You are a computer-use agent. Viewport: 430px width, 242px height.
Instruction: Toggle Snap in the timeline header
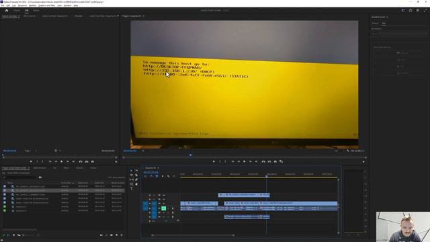(151, 176)
